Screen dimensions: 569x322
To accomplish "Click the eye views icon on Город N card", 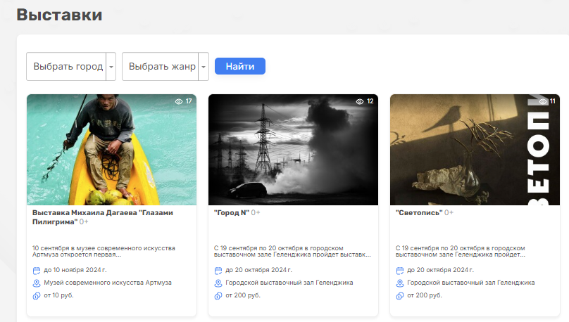I will point(360,102).
